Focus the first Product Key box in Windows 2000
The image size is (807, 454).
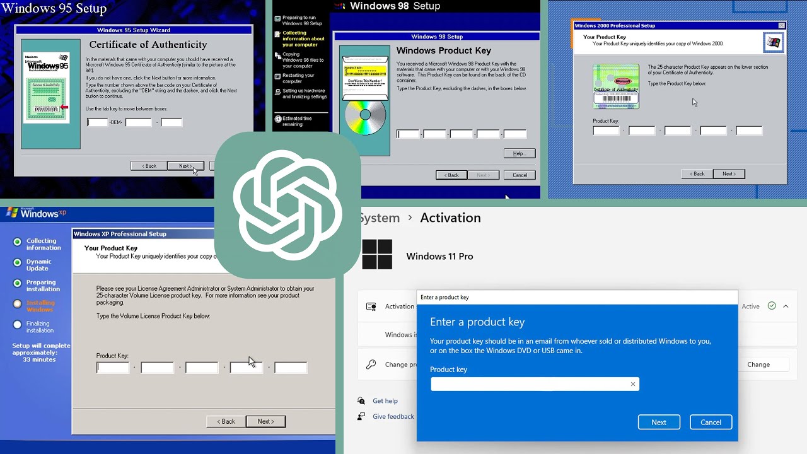(x=607, y=131)
